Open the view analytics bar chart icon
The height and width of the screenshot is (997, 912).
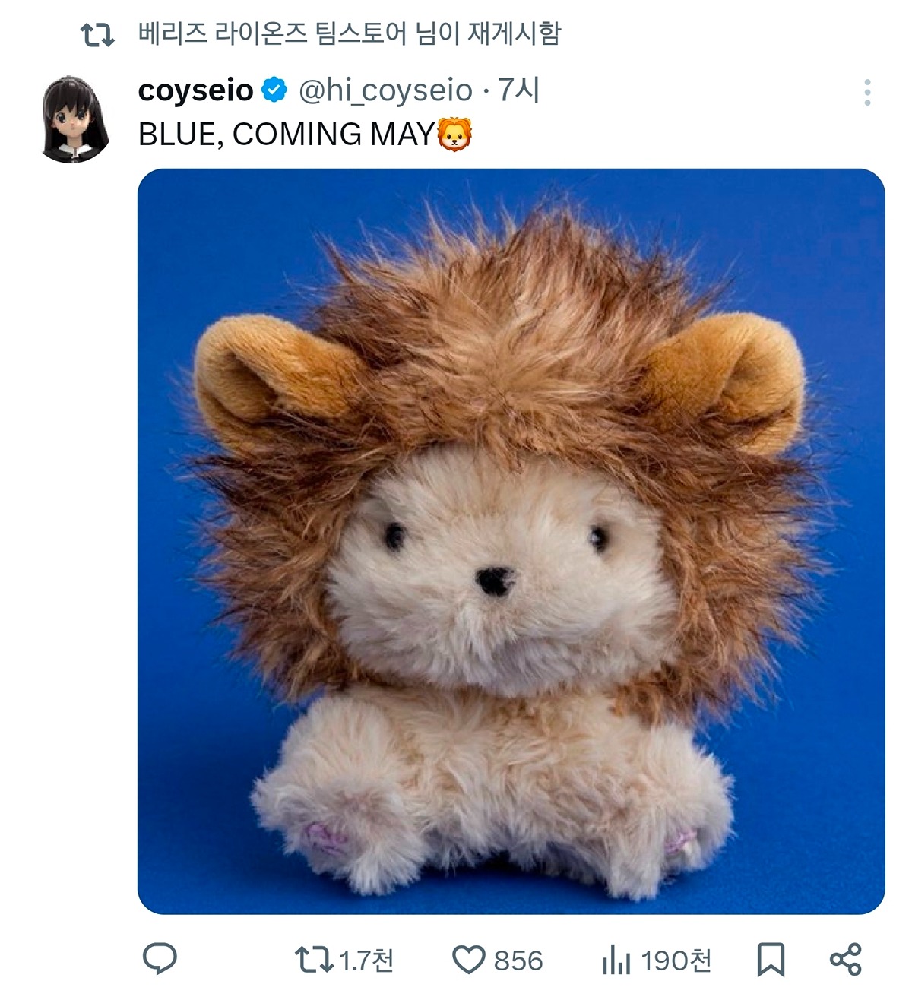pyautogui.click(x=616, y=960)
